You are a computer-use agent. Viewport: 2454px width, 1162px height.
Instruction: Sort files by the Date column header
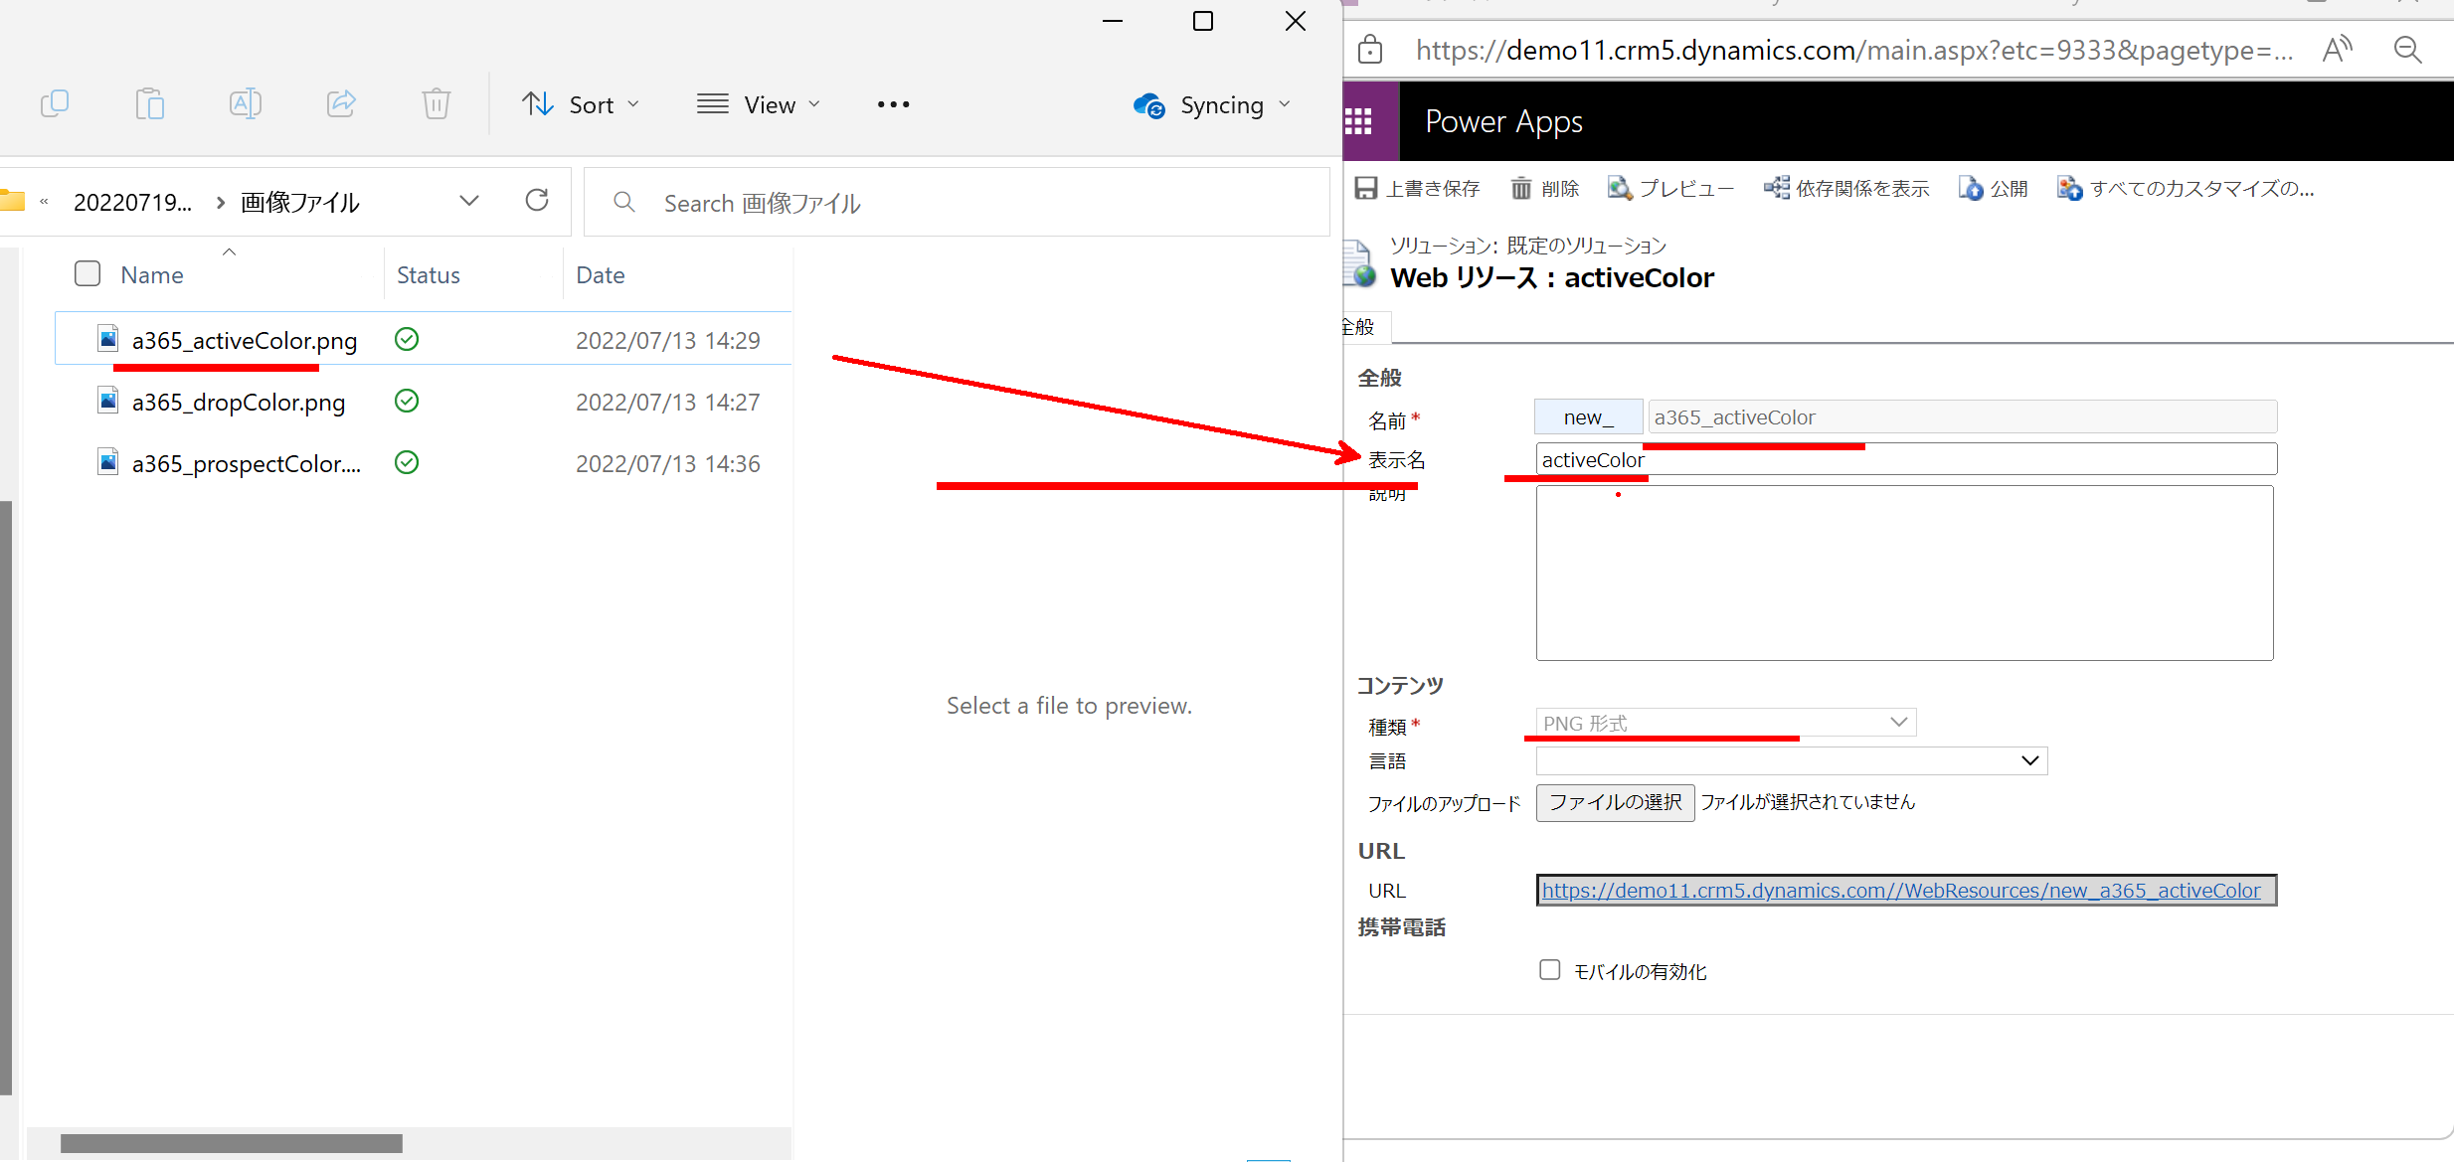(x=601, y=275)
